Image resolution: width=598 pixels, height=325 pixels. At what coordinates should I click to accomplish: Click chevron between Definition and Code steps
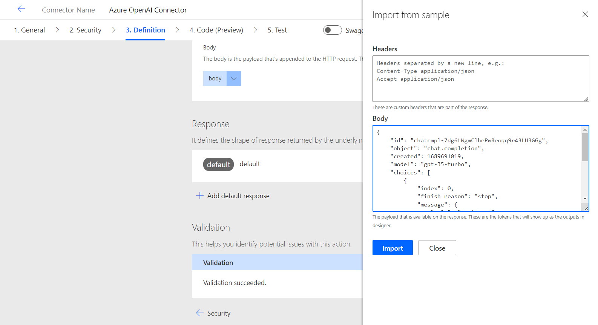(x=177, y=30)
